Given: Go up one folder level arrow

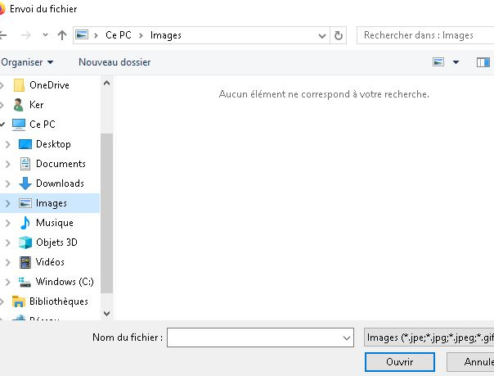Looking at the screenshot, I should (62, 35).
